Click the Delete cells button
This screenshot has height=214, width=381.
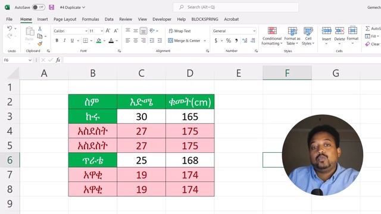[x=339, y=35]
